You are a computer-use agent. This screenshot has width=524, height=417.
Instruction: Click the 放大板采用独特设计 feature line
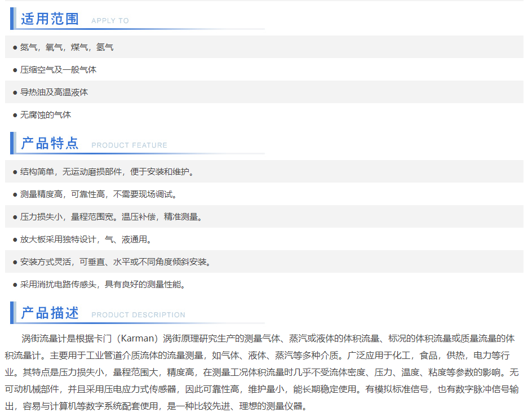coord(86,239)
